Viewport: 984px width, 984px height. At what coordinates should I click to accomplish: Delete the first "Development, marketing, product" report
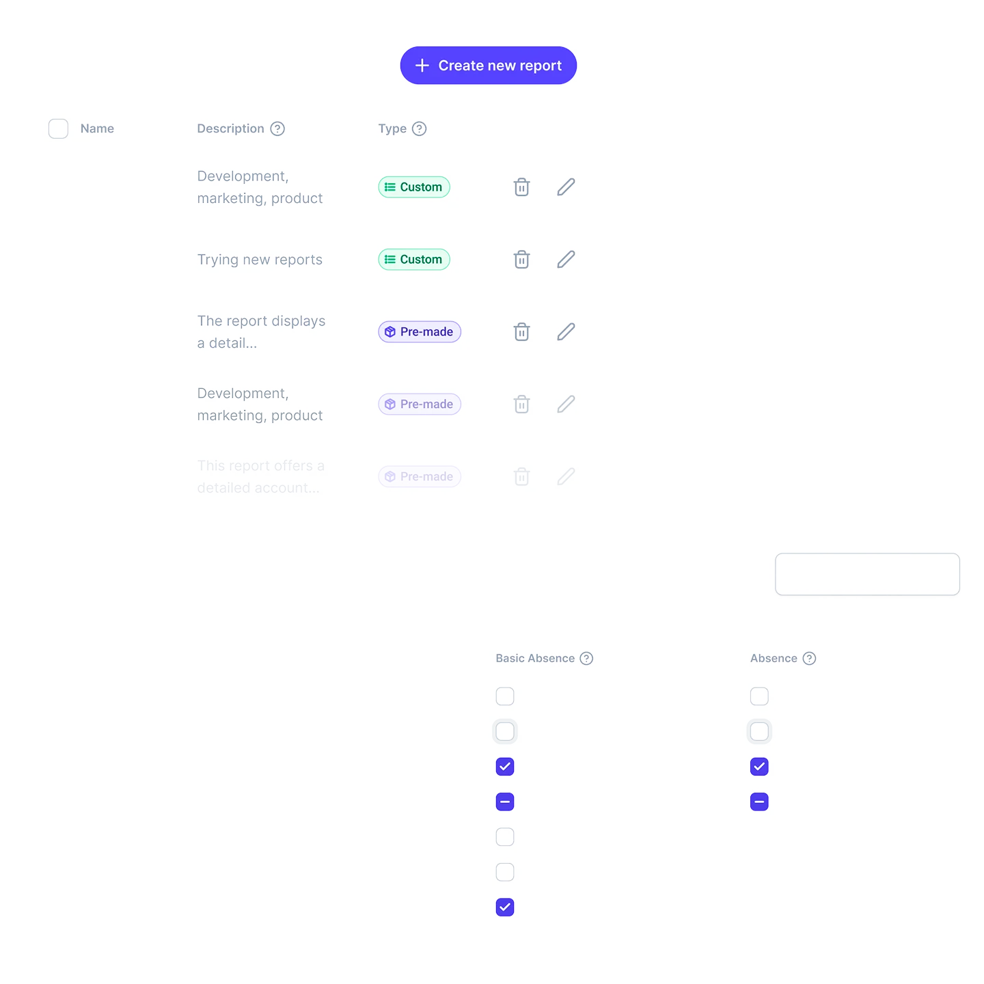pos(521,187)
